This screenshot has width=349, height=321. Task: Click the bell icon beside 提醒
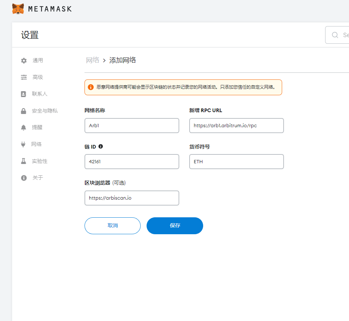coord(24,128)
